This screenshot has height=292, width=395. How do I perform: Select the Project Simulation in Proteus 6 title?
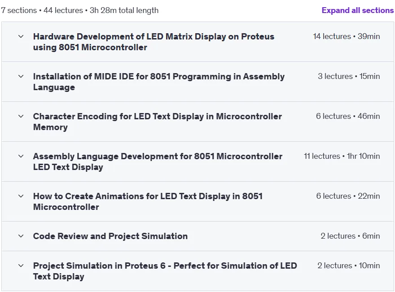165,271
